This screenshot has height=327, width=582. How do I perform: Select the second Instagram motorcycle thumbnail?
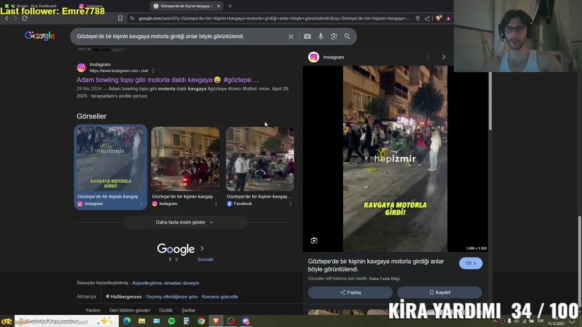click(x=185, y=159)
